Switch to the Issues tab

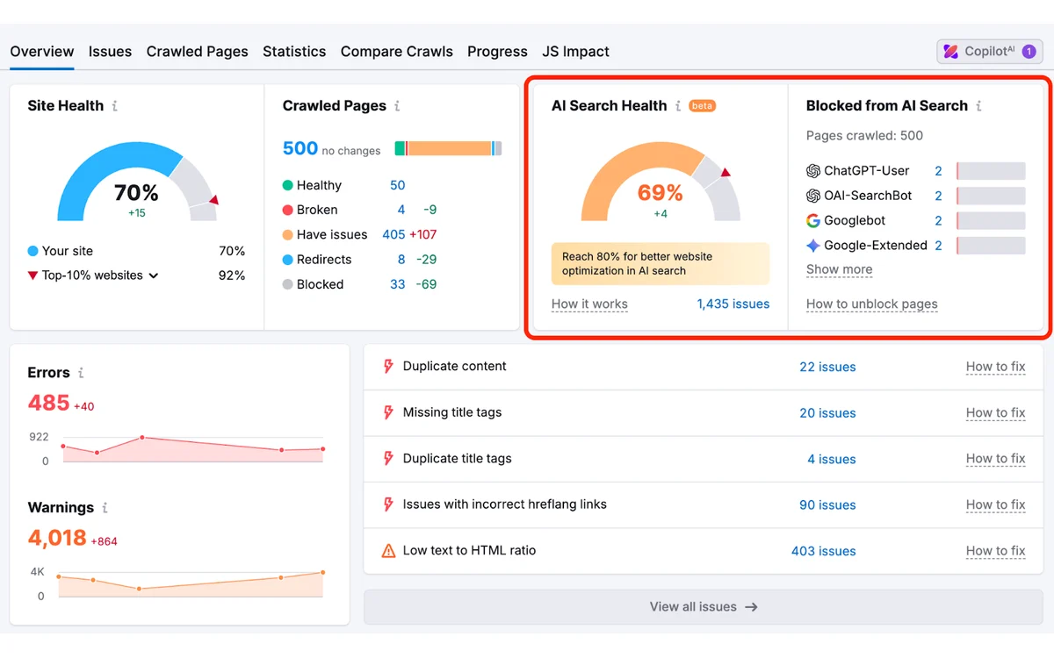[x=110, y=52]
